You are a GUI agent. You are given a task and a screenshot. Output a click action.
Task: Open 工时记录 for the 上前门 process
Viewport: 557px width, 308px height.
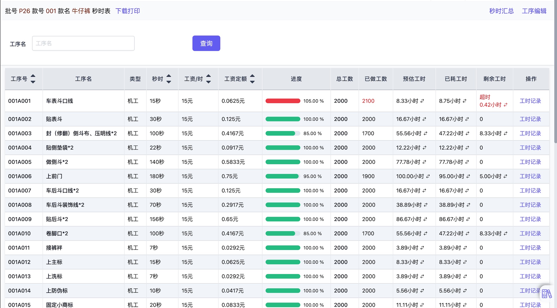tap(530, 176)
